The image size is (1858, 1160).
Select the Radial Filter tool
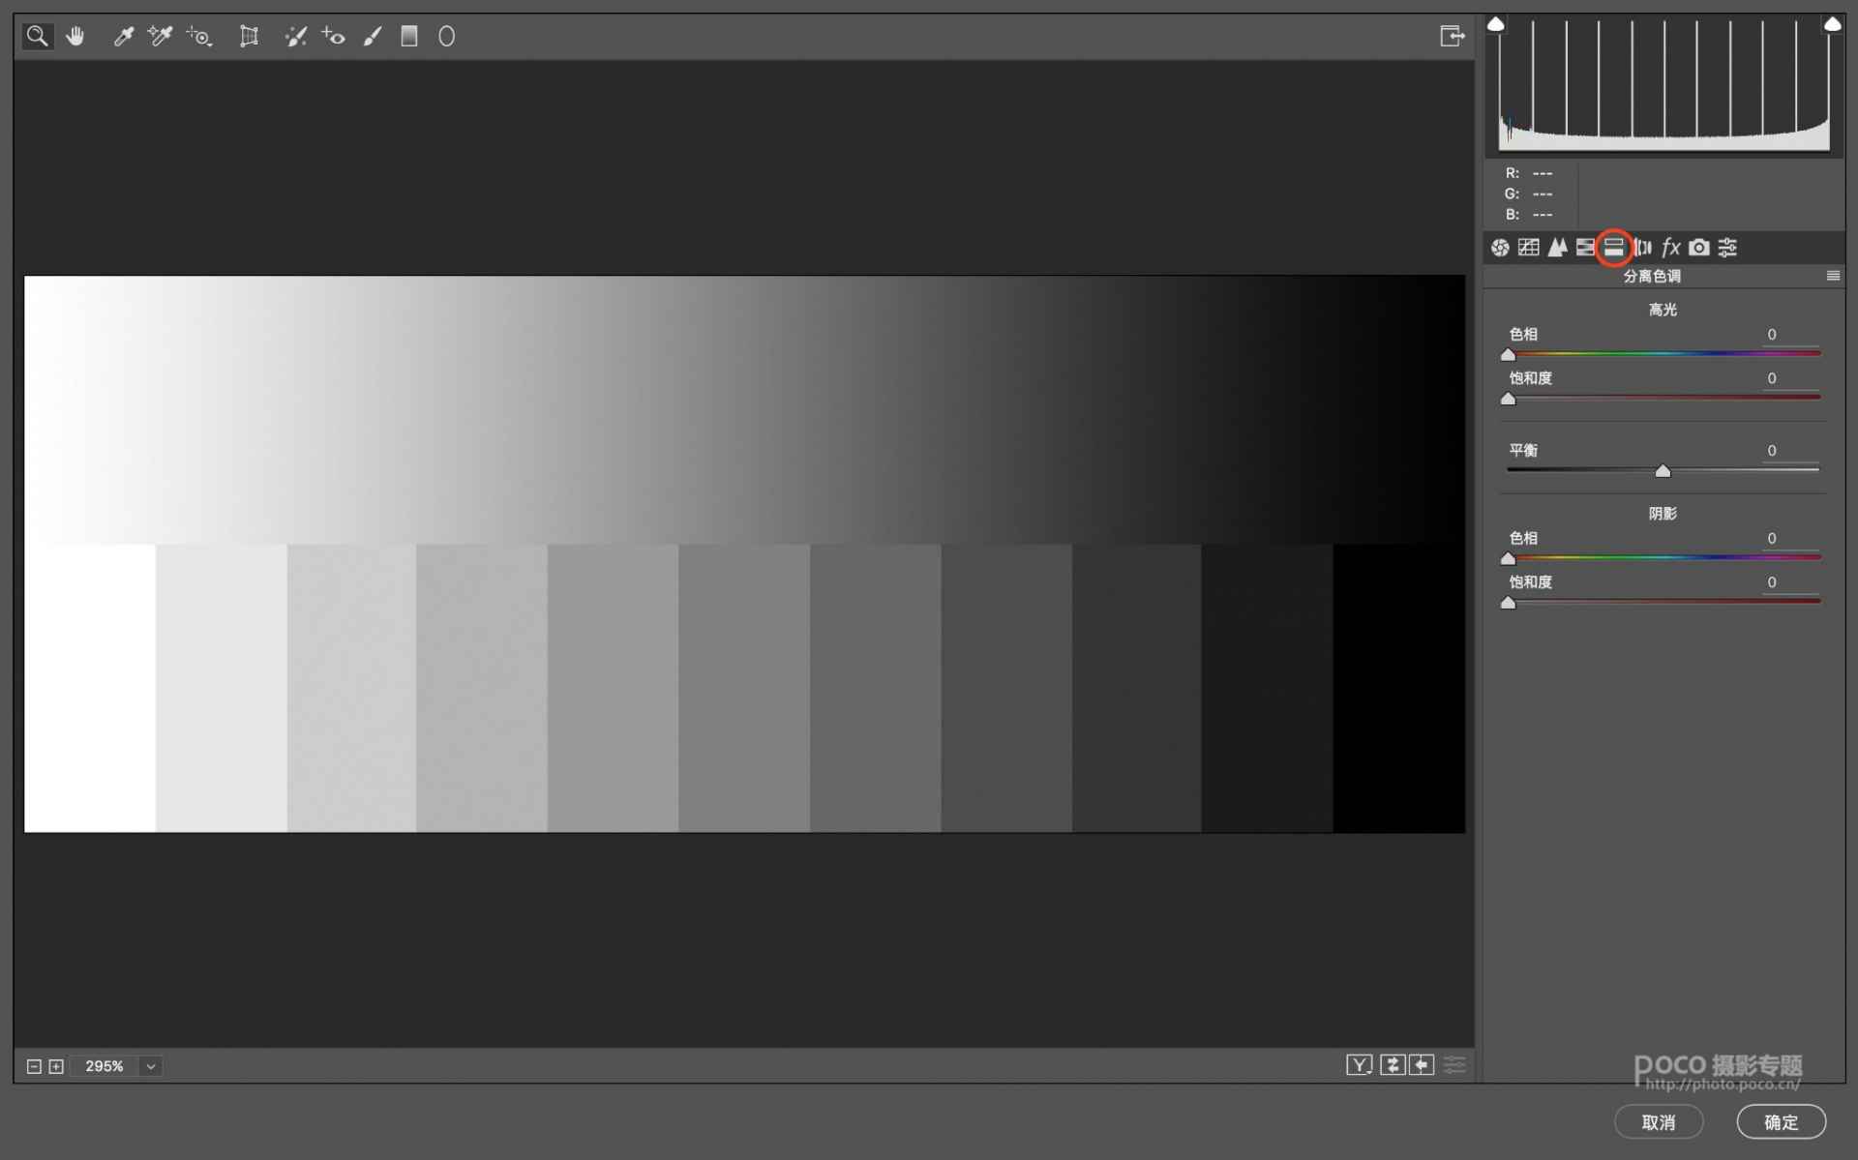446,37
